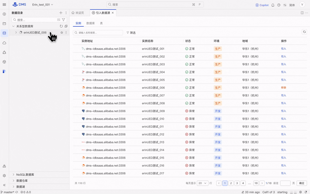
Task: Add new item with plus icon in data catalog
Action: pos(61,13)
